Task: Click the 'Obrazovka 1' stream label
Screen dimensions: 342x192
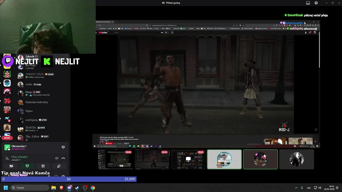Action: click(19, 146)
